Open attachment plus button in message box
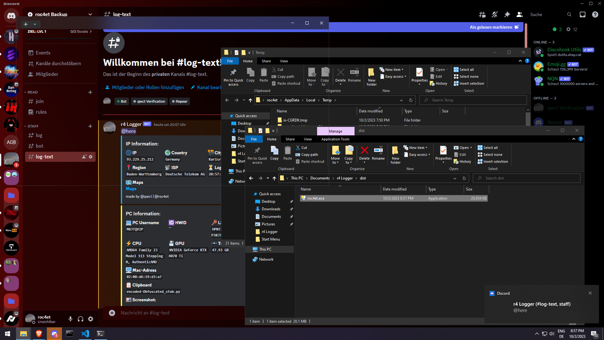The height and width of the screenshot is (340, 604). (x=112, y=313)
